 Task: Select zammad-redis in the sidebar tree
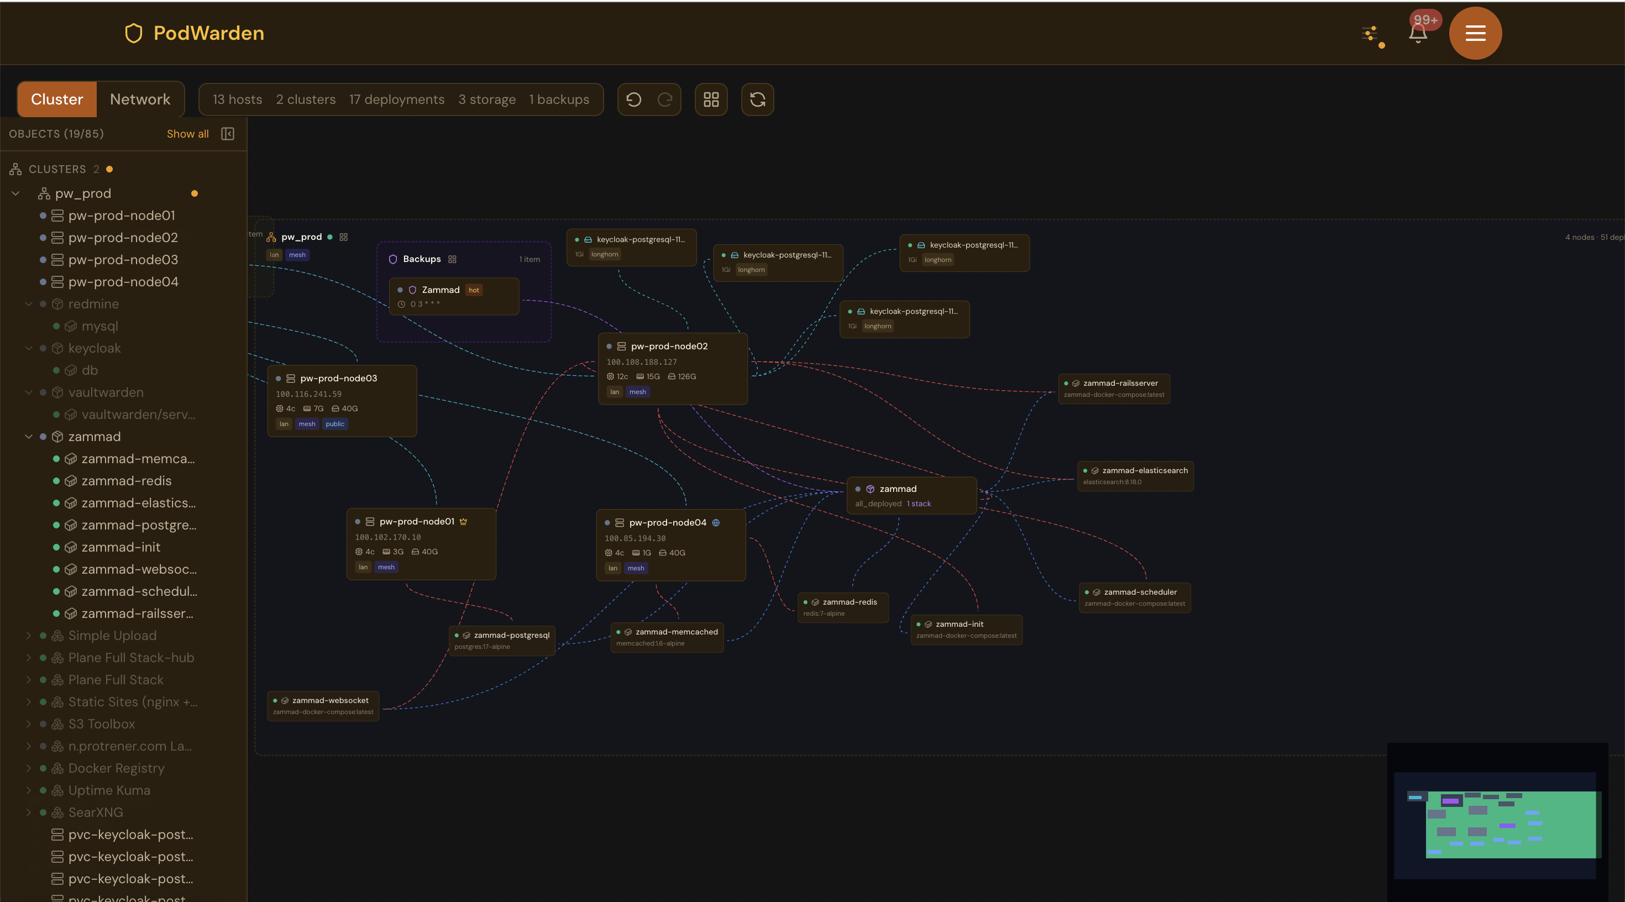click(x=126, y=481)
